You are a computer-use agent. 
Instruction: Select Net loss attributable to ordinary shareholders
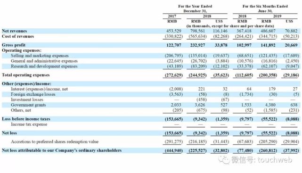click(62, 150)
